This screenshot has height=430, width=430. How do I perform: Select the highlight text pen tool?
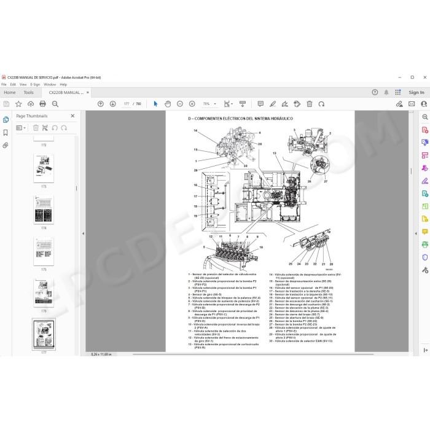pyautogui.click(x=273, y=104)
